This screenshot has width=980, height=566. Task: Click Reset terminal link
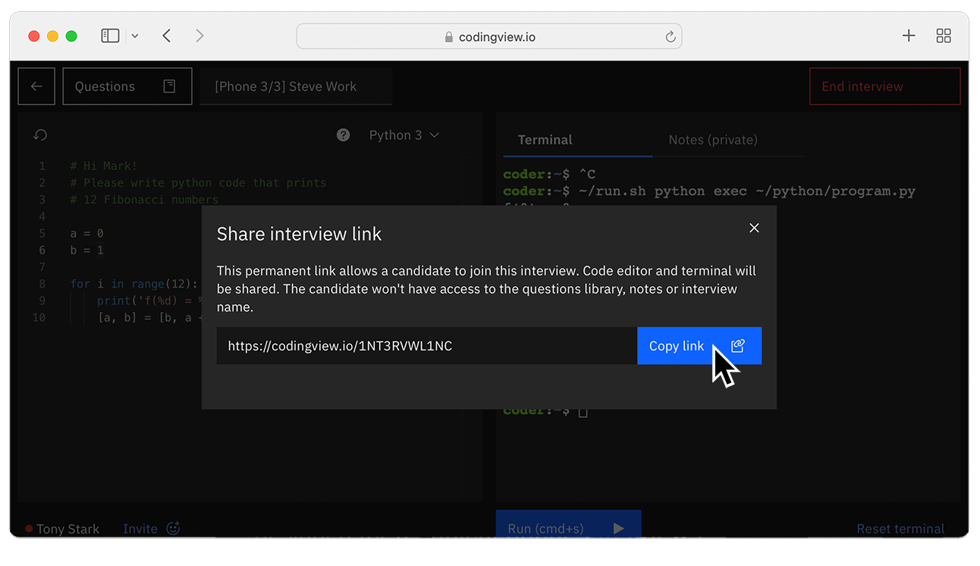[900, 529]
